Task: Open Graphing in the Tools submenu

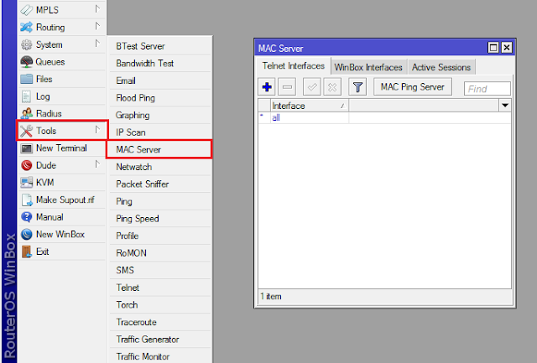Action: tap(160, 115)
